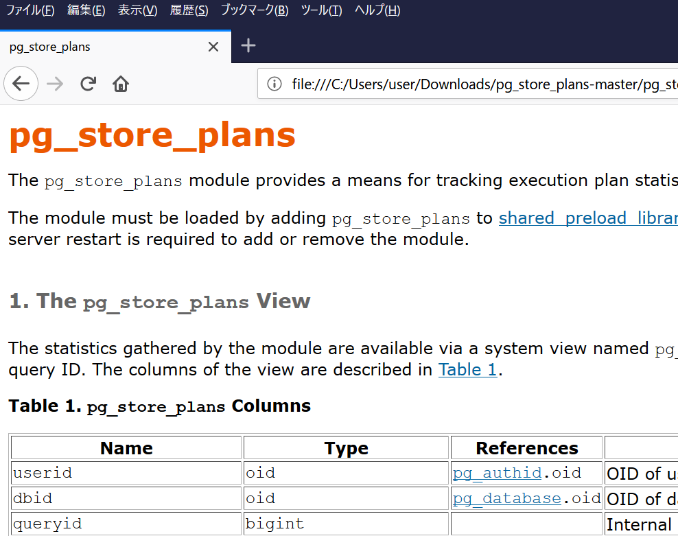This screenshot has width=678, height=536.
Task: Open the 表示 menu
Action: pos(137,10)
